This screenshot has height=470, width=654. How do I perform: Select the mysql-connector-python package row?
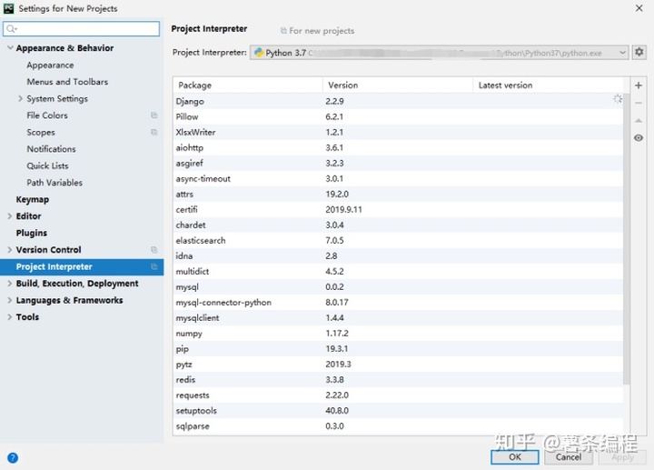coord(399,302)
